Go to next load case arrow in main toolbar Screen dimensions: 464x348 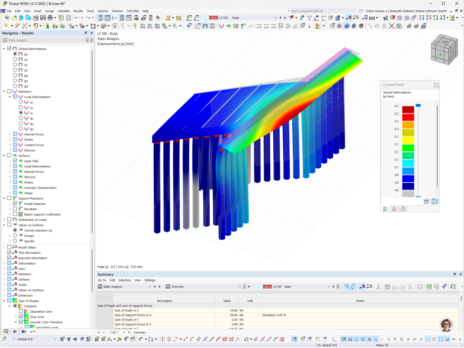click(x=285, y=18)
